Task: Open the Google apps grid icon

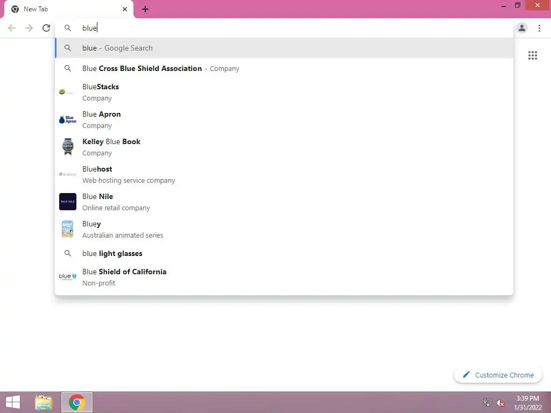Action: point(533,55)
